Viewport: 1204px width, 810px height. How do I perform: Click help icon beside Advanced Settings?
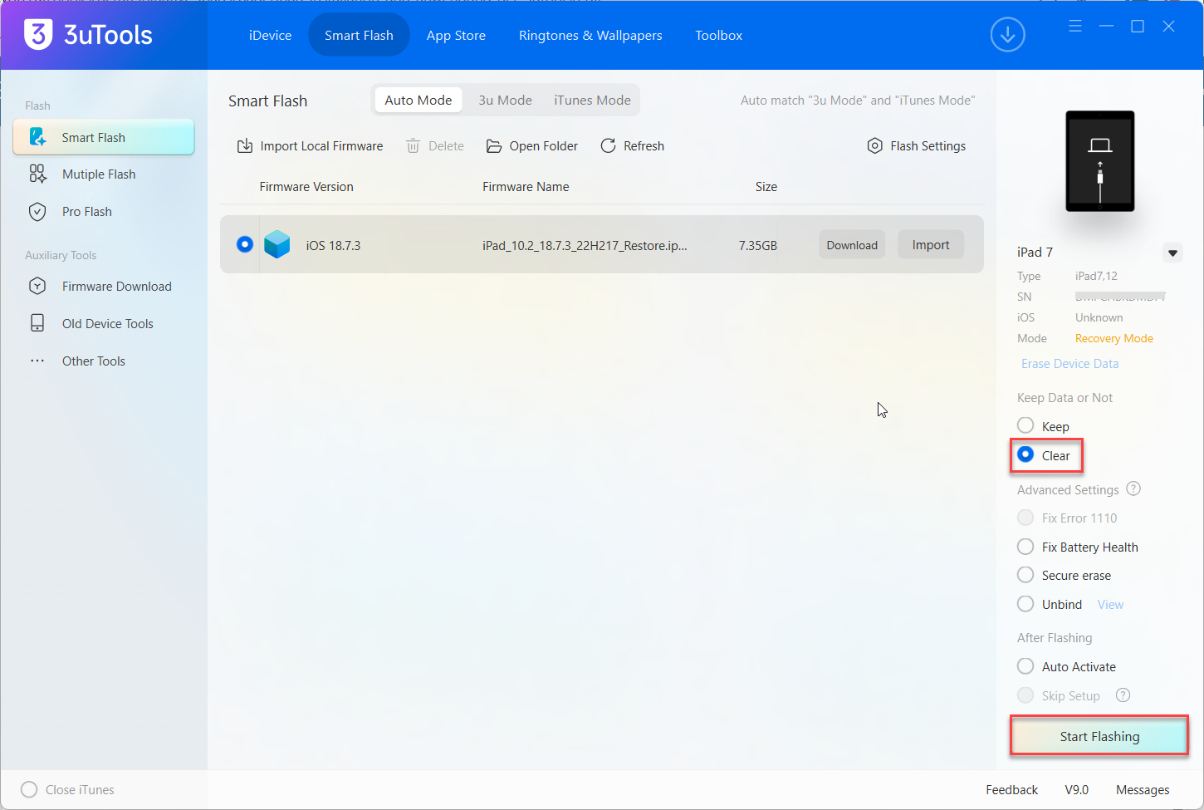[x=1133, y=489]
